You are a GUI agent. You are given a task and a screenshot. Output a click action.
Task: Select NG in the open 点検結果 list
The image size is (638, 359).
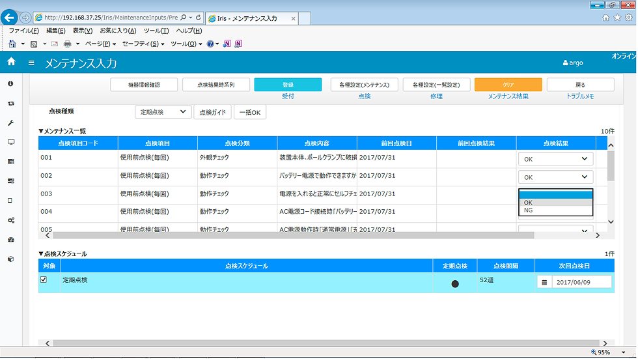555,210
